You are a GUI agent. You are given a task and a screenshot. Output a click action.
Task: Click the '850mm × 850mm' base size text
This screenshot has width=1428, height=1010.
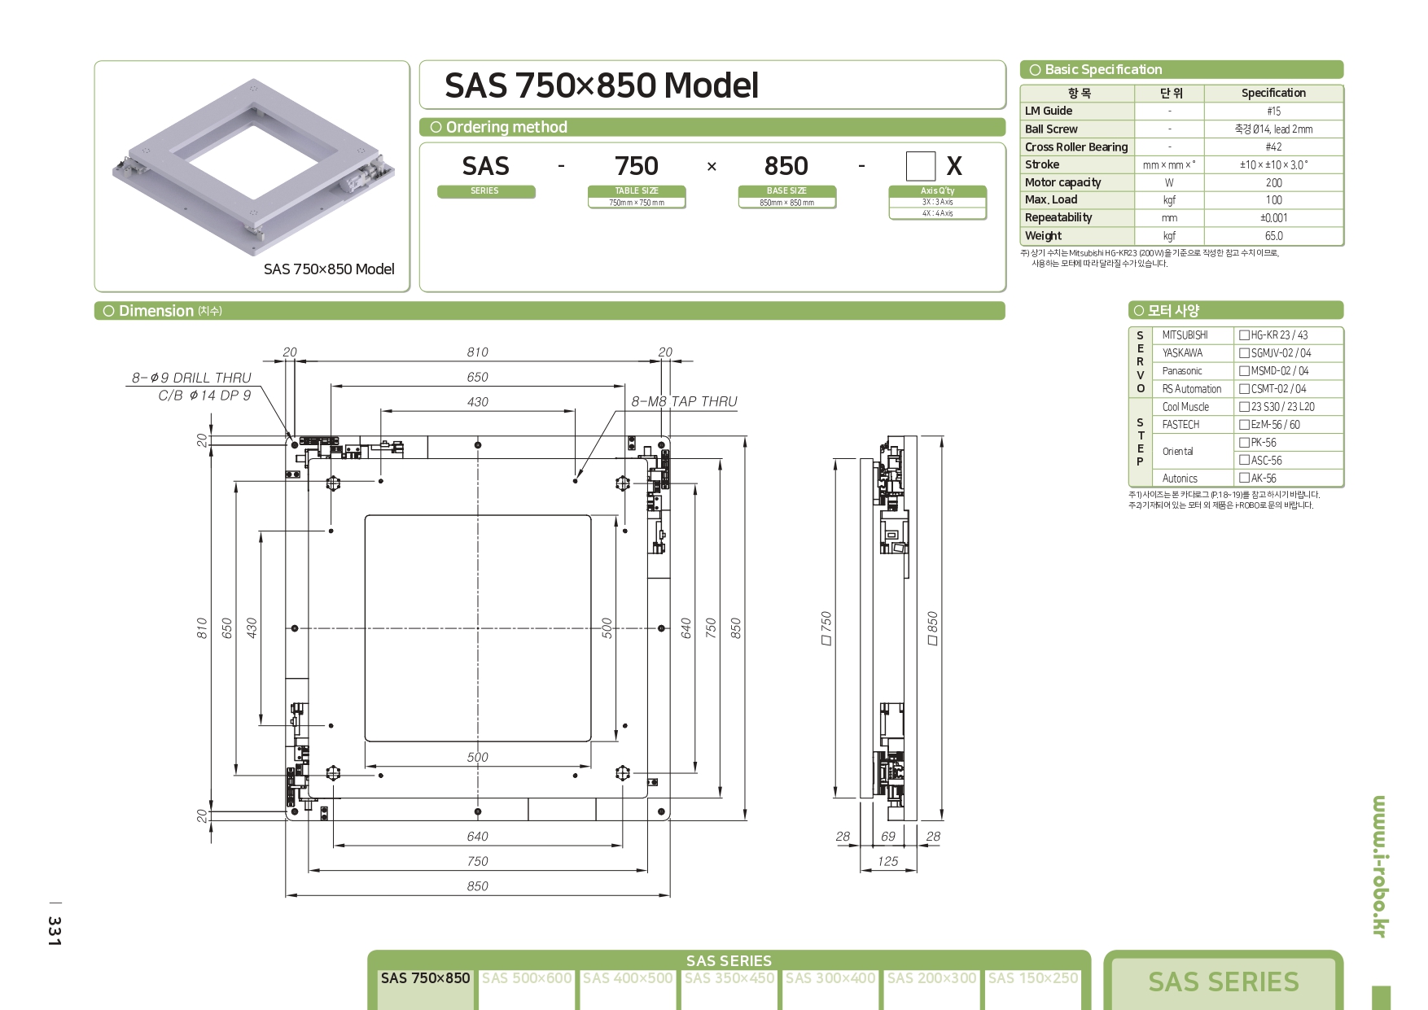[787, 203]
